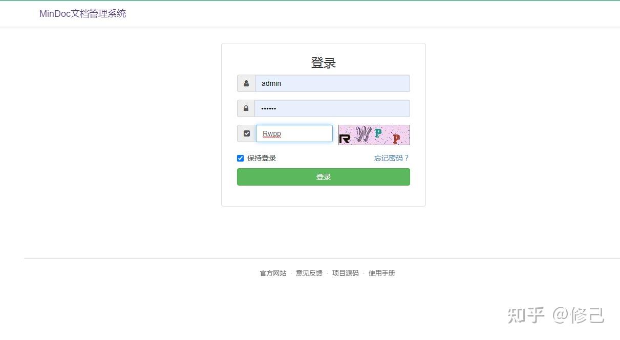Click the checkmark icon beside the captcha input
The image size is (620, 340).
tap(246, 133)
